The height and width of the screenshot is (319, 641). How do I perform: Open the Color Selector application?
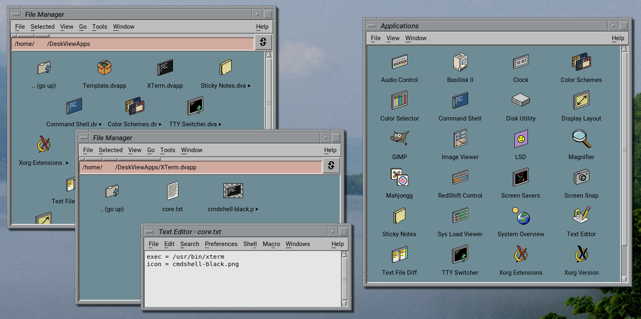click(399, 101)
